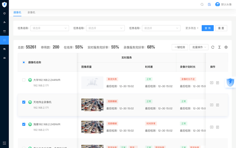This screenshot has height=148, width=236.
Task: Click the blue 查询 button
Action: 207,28
